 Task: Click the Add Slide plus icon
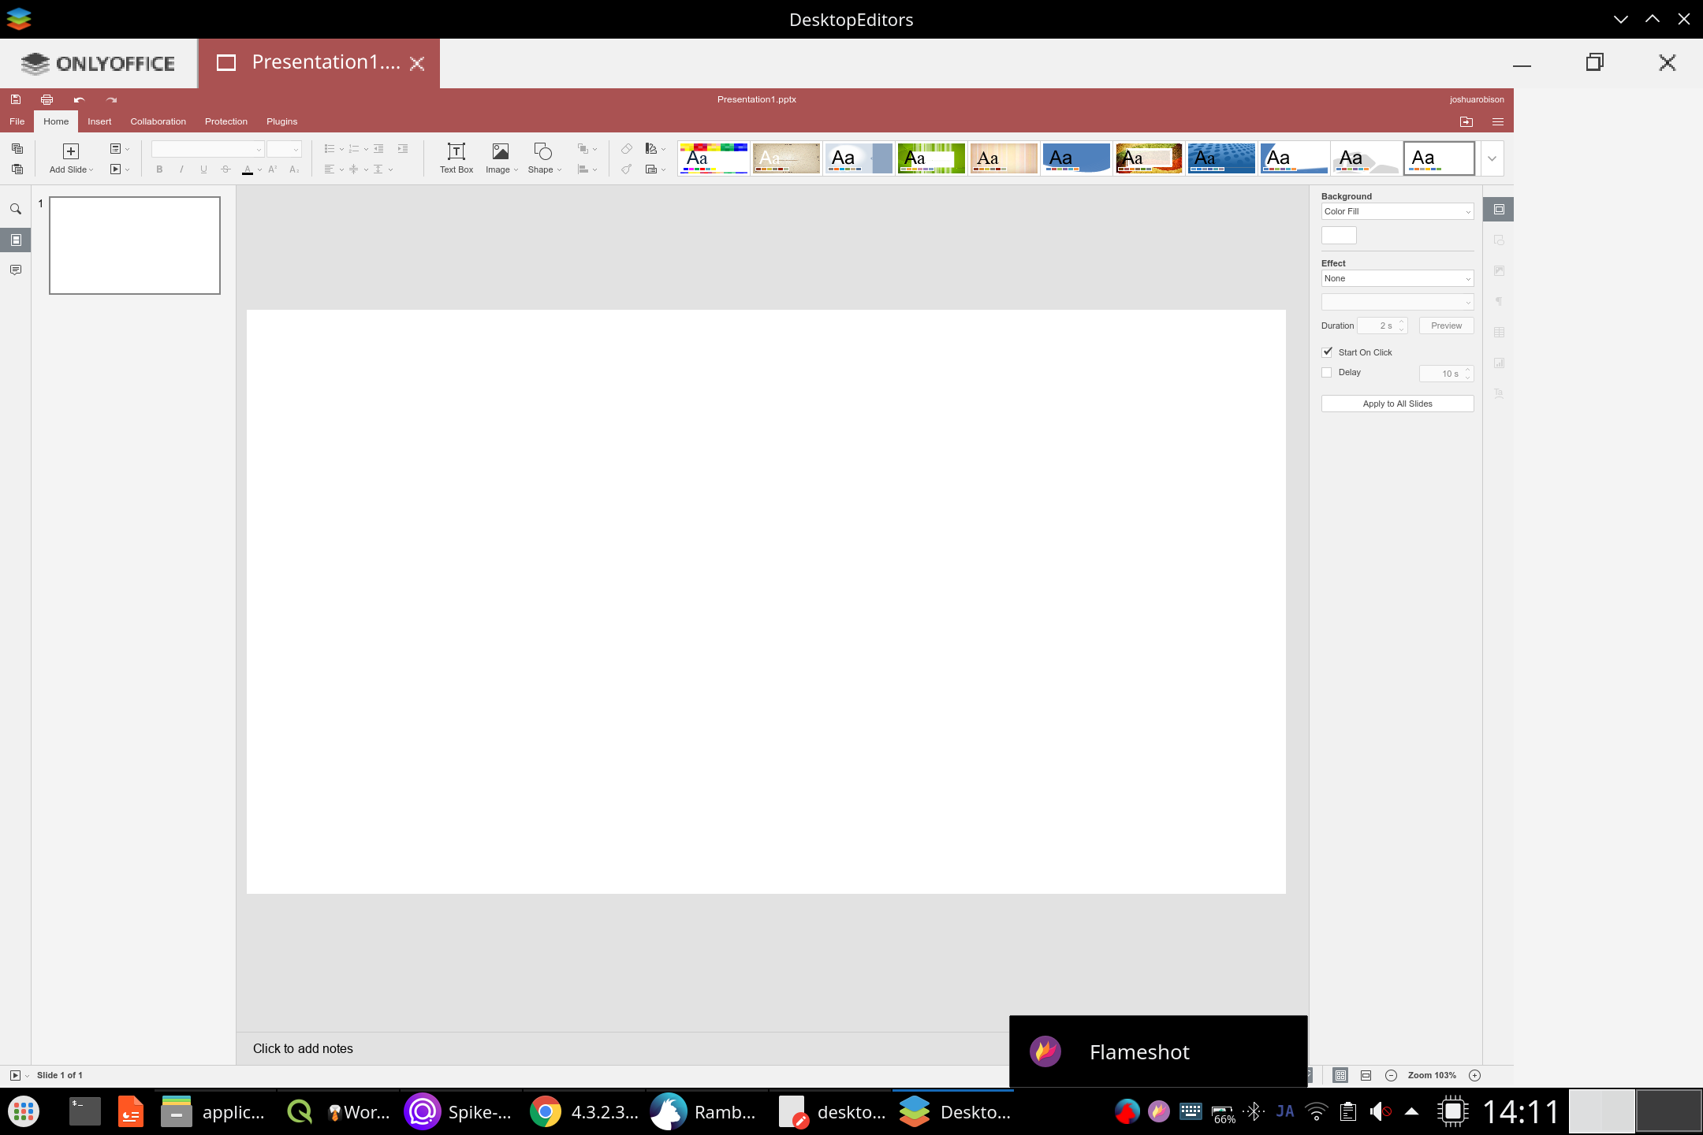coord(71,151)
